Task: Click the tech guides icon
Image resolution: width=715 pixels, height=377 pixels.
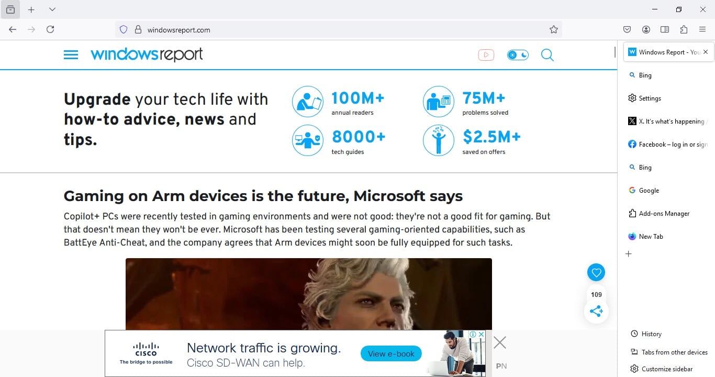Action: (x=308, y=140)
